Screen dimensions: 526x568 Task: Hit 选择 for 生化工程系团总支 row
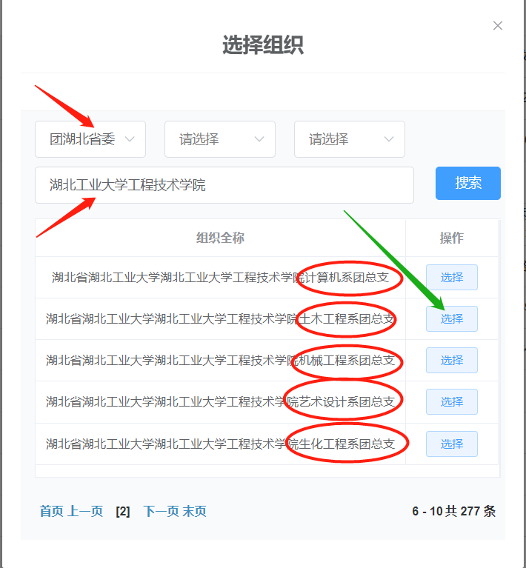pyautogui.click(x=451, y=444)
